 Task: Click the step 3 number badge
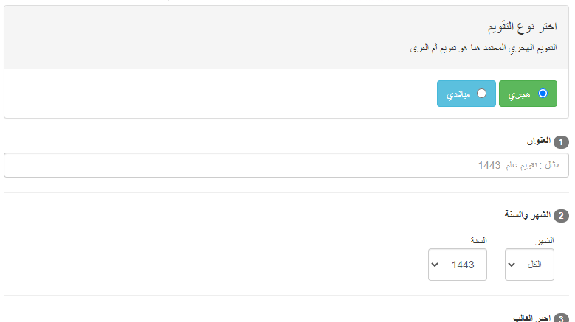561,318
